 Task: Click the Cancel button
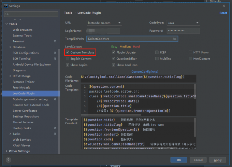198,160
